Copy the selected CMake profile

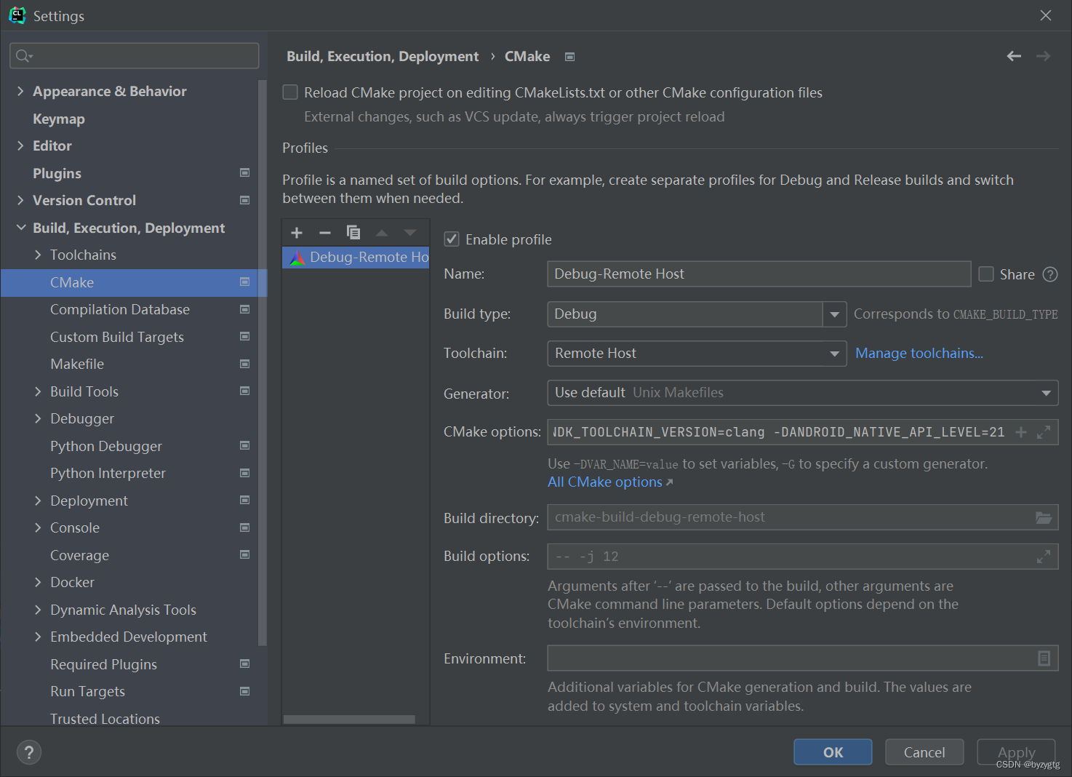[353, 233]
